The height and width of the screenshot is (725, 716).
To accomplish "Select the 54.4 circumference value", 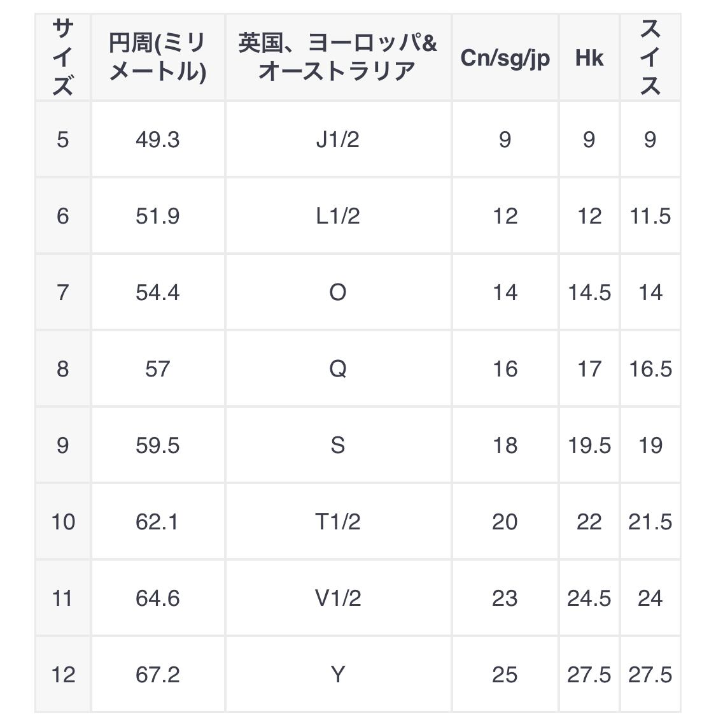I will [x=158, y=292].
